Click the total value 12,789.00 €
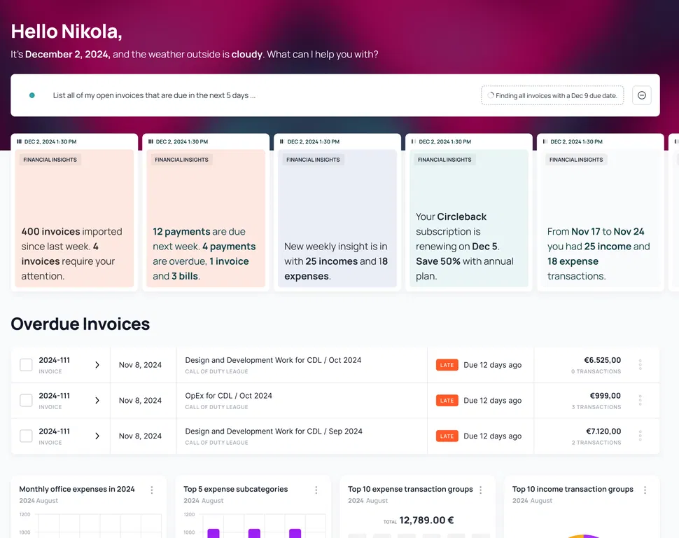The image size is (679, 538). click(426, 520)
